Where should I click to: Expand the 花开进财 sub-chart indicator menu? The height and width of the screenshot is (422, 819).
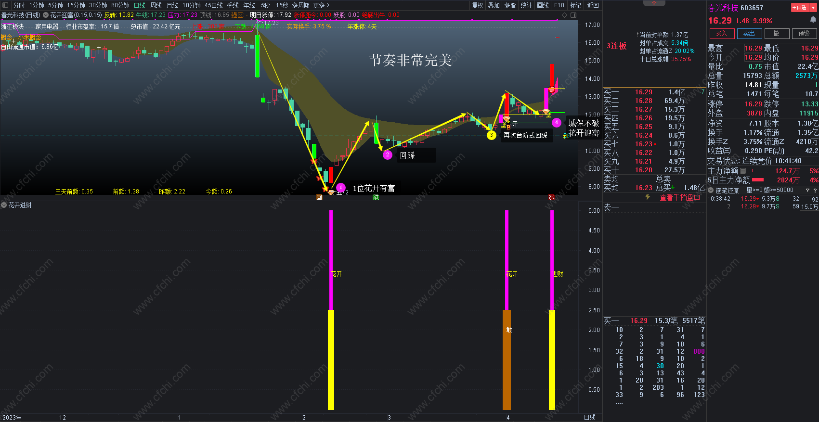click(4, 205)
